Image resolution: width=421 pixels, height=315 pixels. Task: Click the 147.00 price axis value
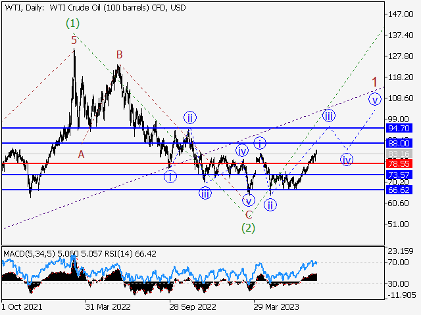point(401,14)
